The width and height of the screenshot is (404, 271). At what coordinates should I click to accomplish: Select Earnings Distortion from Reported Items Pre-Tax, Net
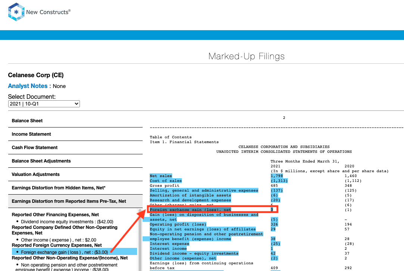[x=75, y=201]
